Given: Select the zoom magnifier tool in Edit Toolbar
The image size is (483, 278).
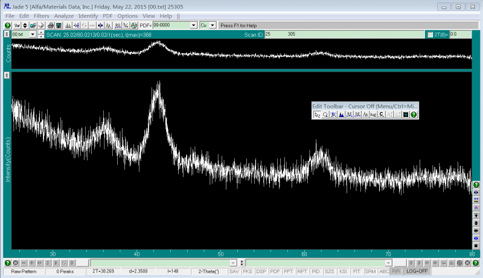Looking at the screenshot, I should (x=325, y=115).
